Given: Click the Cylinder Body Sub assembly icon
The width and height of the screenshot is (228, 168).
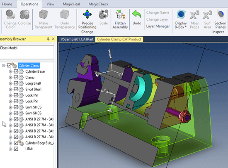Looking at the screenshot, I should (x=21, y=143).
